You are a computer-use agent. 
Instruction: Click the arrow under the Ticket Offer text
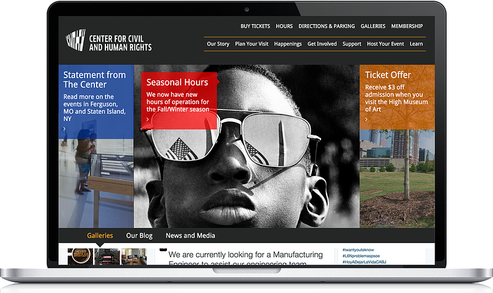click(367, 119)
